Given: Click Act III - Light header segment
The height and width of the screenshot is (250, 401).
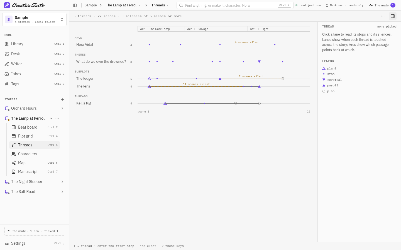Looking at the screenshot, I should tap(279, 29).
